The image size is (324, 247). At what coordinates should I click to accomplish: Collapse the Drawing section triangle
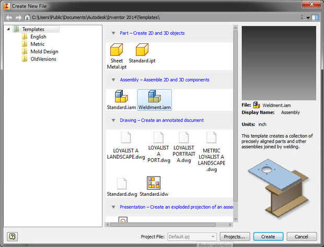(113, 120)
